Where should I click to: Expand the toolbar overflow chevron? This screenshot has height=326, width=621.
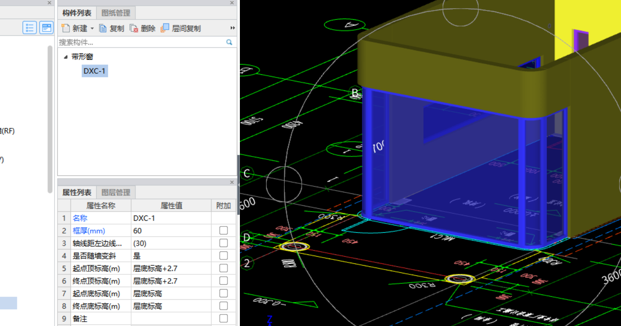coord(233,28)
